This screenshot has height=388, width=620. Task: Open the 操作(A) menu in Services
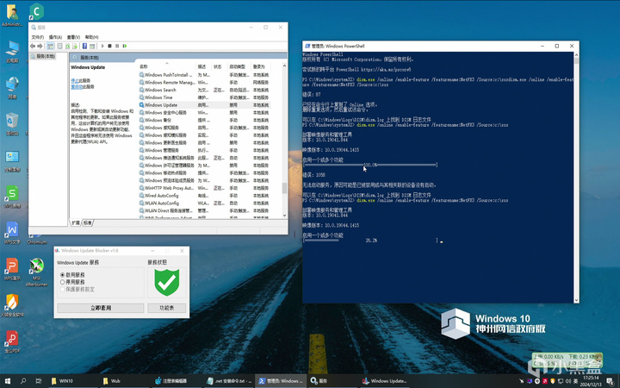click(55, 37)
